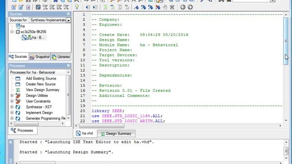The height and width of the screenshot is (164, 292).
Task: Click the Create New Source process icon
Action: (18, 84)
